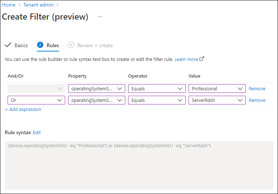Screen dimensions: 278x194
Task: Open the Tenant admin breadcrumb
Action: (38, 5)
